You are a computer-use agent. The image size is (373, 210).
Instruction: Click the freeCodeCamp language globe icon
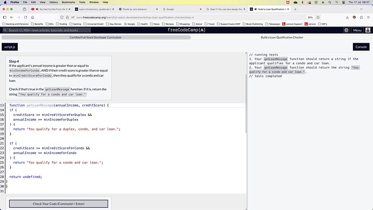click(x=347, y=30)
